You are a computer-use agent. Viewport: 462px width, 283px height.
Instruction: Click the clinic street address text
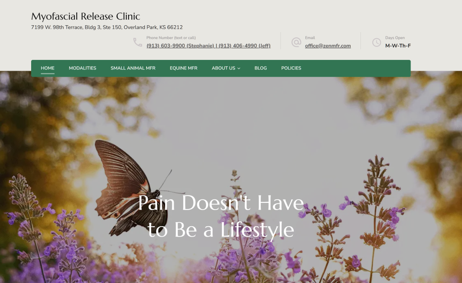pos(107,27)
